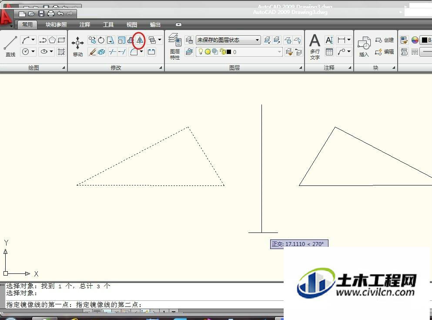Expand the Circle tool dropdown arrow

(x=33, y=52)
